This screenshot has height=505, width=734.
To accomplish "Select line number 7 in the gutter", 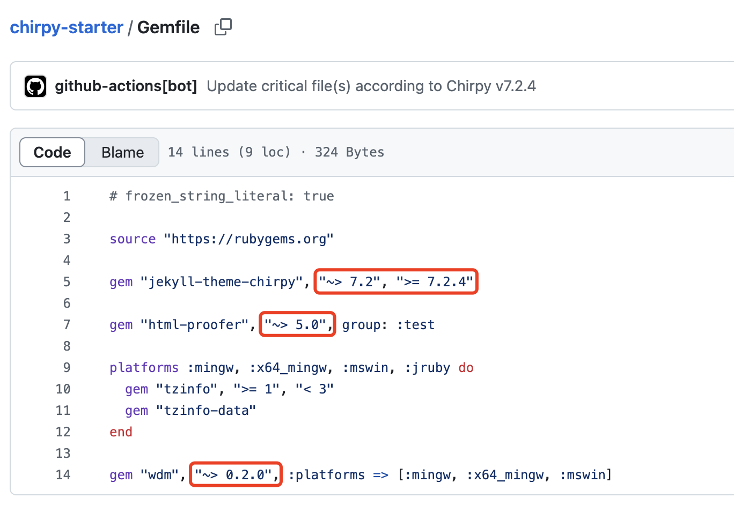I will coord(67,325).
